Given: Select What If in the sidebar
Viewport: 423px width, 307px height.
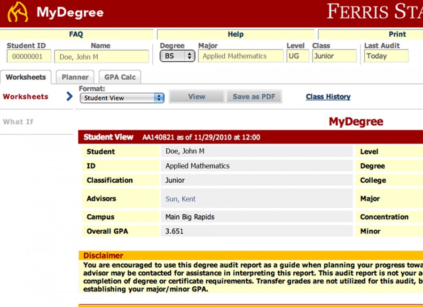Looking at the screenshot, I should [18, 121].
